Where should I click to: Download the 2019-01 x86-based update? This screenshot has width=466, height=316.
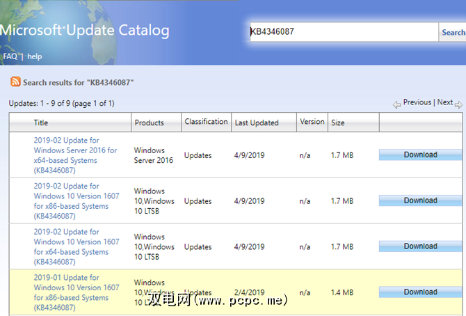[420, 292]
